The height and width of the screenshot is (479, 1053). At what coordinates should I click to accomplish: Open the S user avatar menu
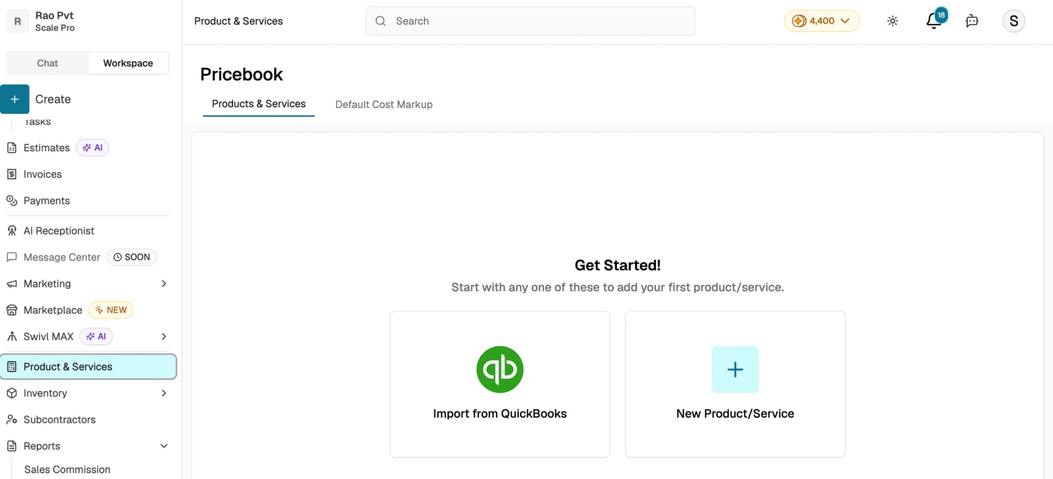pos(1014,21)
